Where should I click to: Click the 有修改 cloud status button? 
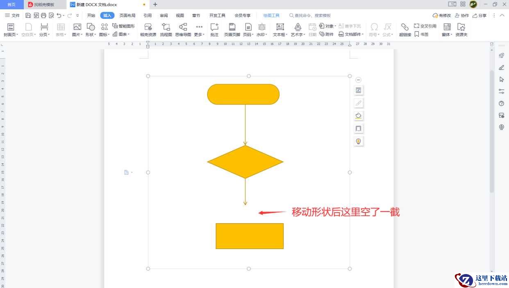point(442,16)
